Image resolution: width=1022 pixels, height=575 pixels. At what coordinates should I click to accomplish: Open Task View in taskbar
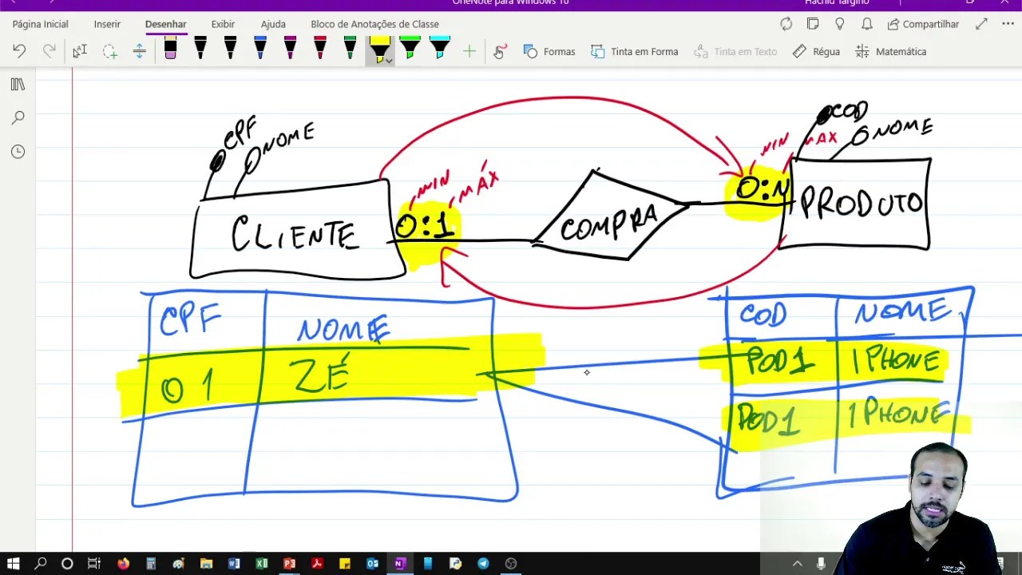click(94, 564)
